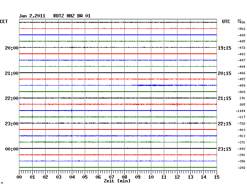Click the UTC time label "21:15"
The width and height of the screenshot is (247, 187).
(x=225, y=98)
